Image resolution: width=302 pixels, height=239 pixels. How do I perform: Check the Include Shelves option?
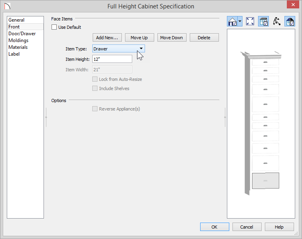pyautogui.click(x=95, y=88)
